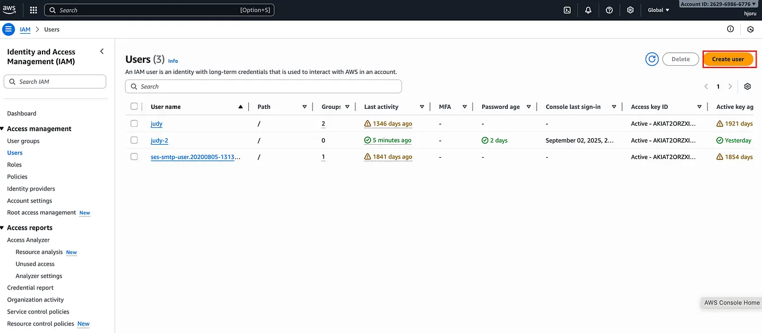
Task: Open the judy-2 user link
Action: click(x=159, y=140)
